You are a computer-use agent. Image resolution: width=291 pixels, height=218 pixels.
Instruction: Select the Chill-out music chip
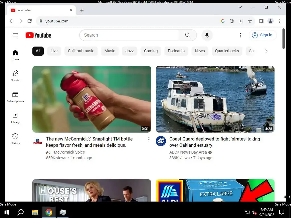point(81,51)
